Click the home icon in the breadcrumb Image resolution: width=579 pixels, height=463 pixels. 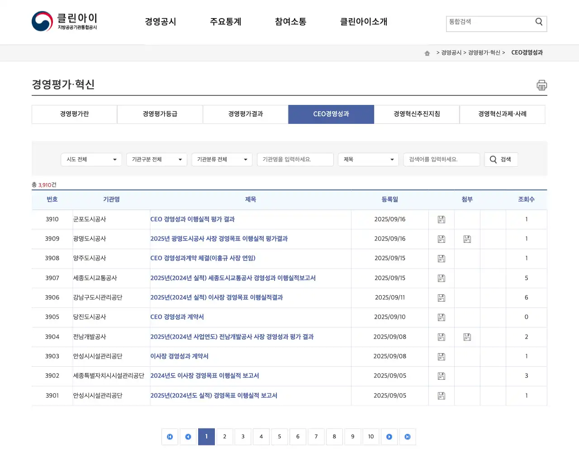point(427,53)
